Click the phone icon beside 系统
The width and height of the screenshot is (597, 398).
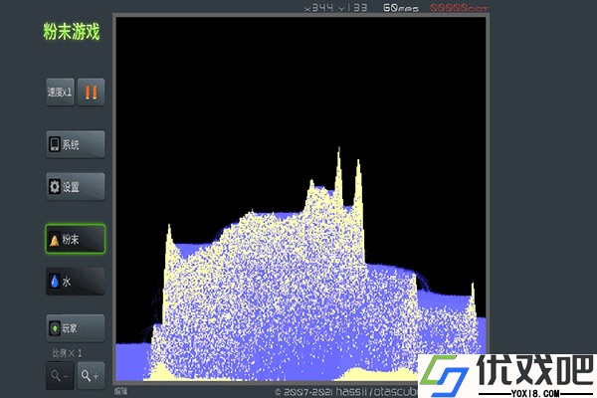click(55, 144)
